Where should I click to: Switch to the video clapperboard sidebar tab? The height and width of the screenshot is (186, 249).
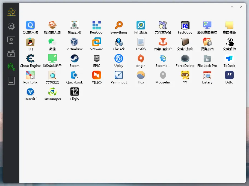(x=11, y=53)
